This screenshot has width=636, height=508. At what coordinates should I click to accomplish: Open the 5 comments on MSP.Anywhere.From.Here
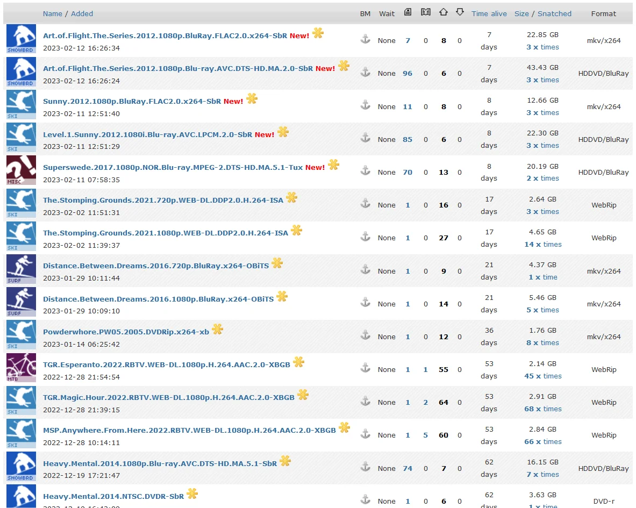[x=425, y=435]
